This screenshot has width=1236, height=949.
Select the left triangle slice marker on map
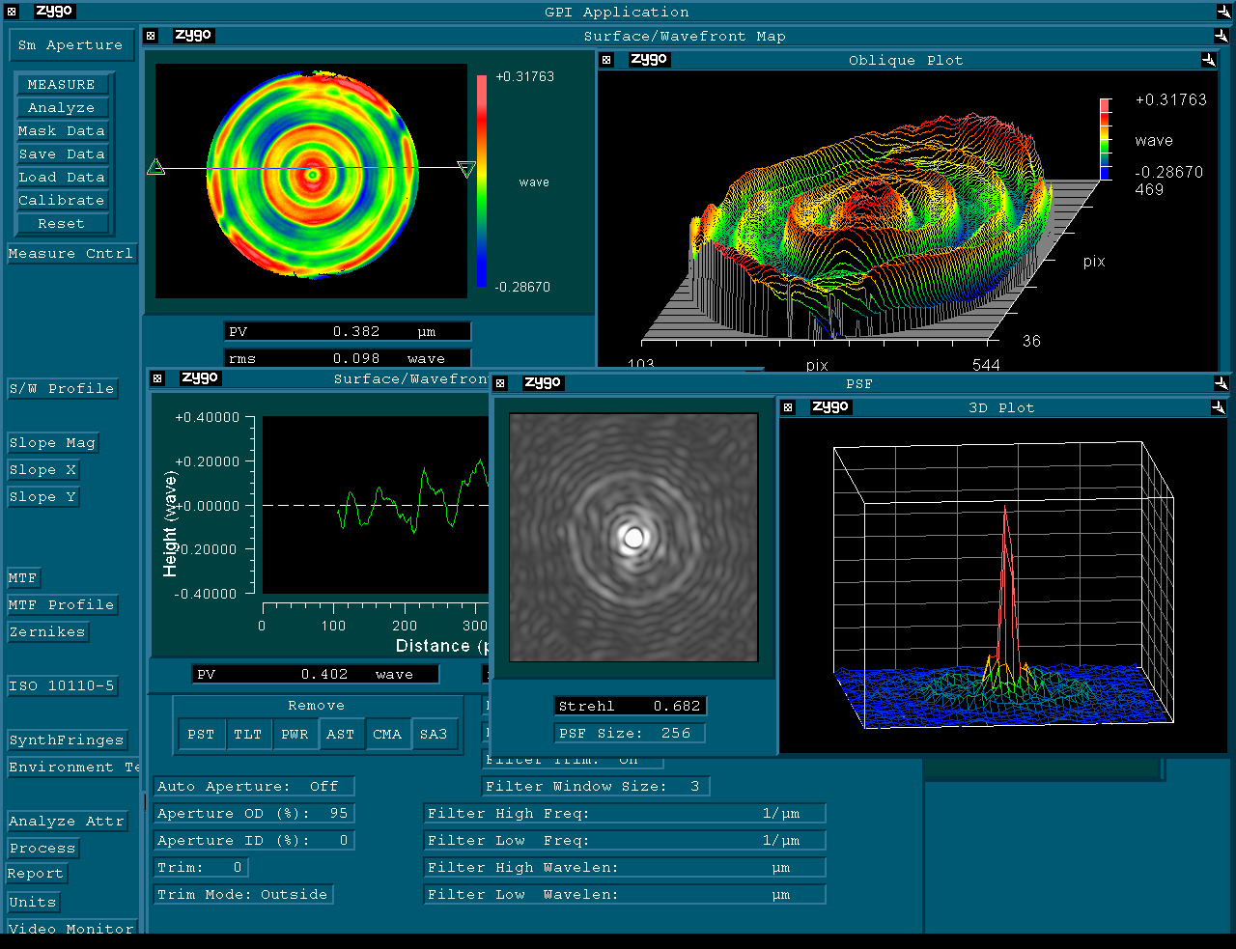click(155, 168)
